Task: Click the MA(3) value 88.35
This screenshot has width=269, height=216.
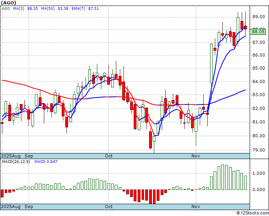Action: pyautogui.click(x=32, y=9)
